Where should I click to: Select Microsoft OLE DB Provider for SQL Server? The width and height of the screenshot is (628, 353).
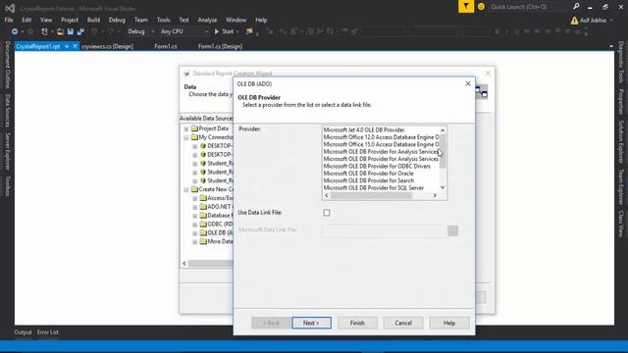point(373,187)
